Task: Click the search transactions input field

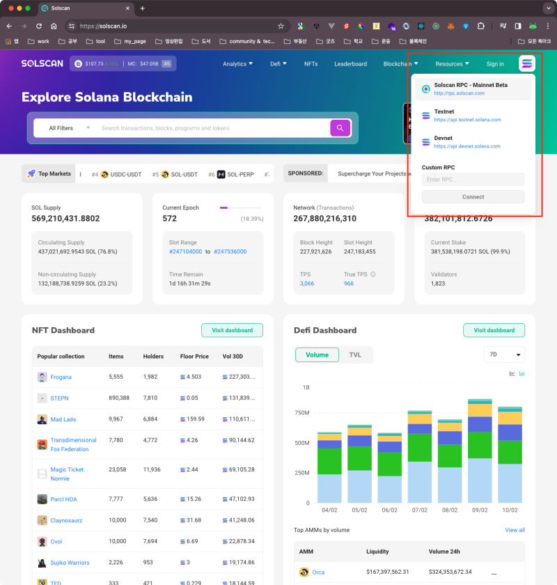Action: click(212, 128)
